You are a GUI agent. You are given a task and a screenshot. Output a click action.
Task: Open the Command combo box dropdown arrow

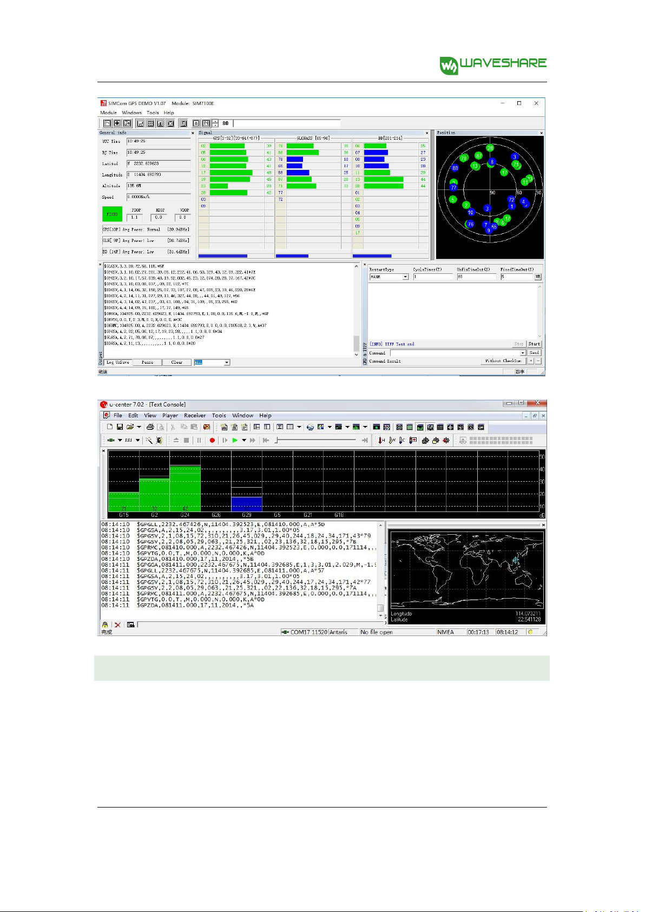pyautogui.click(x=523, y=353)
